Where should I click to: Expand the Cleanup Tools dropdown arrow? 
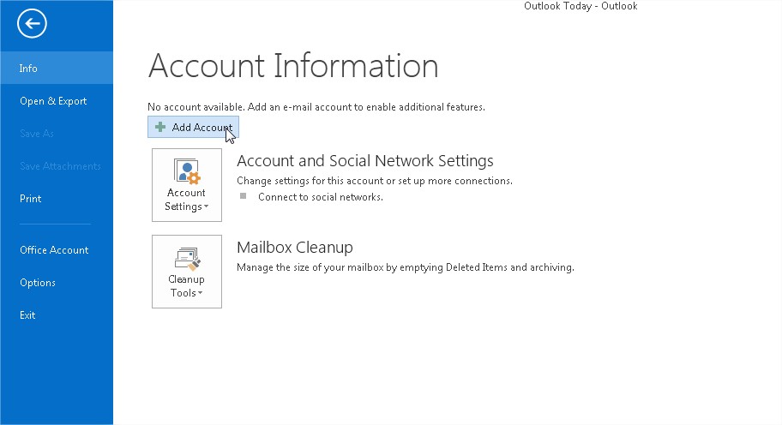pos(200,293)
